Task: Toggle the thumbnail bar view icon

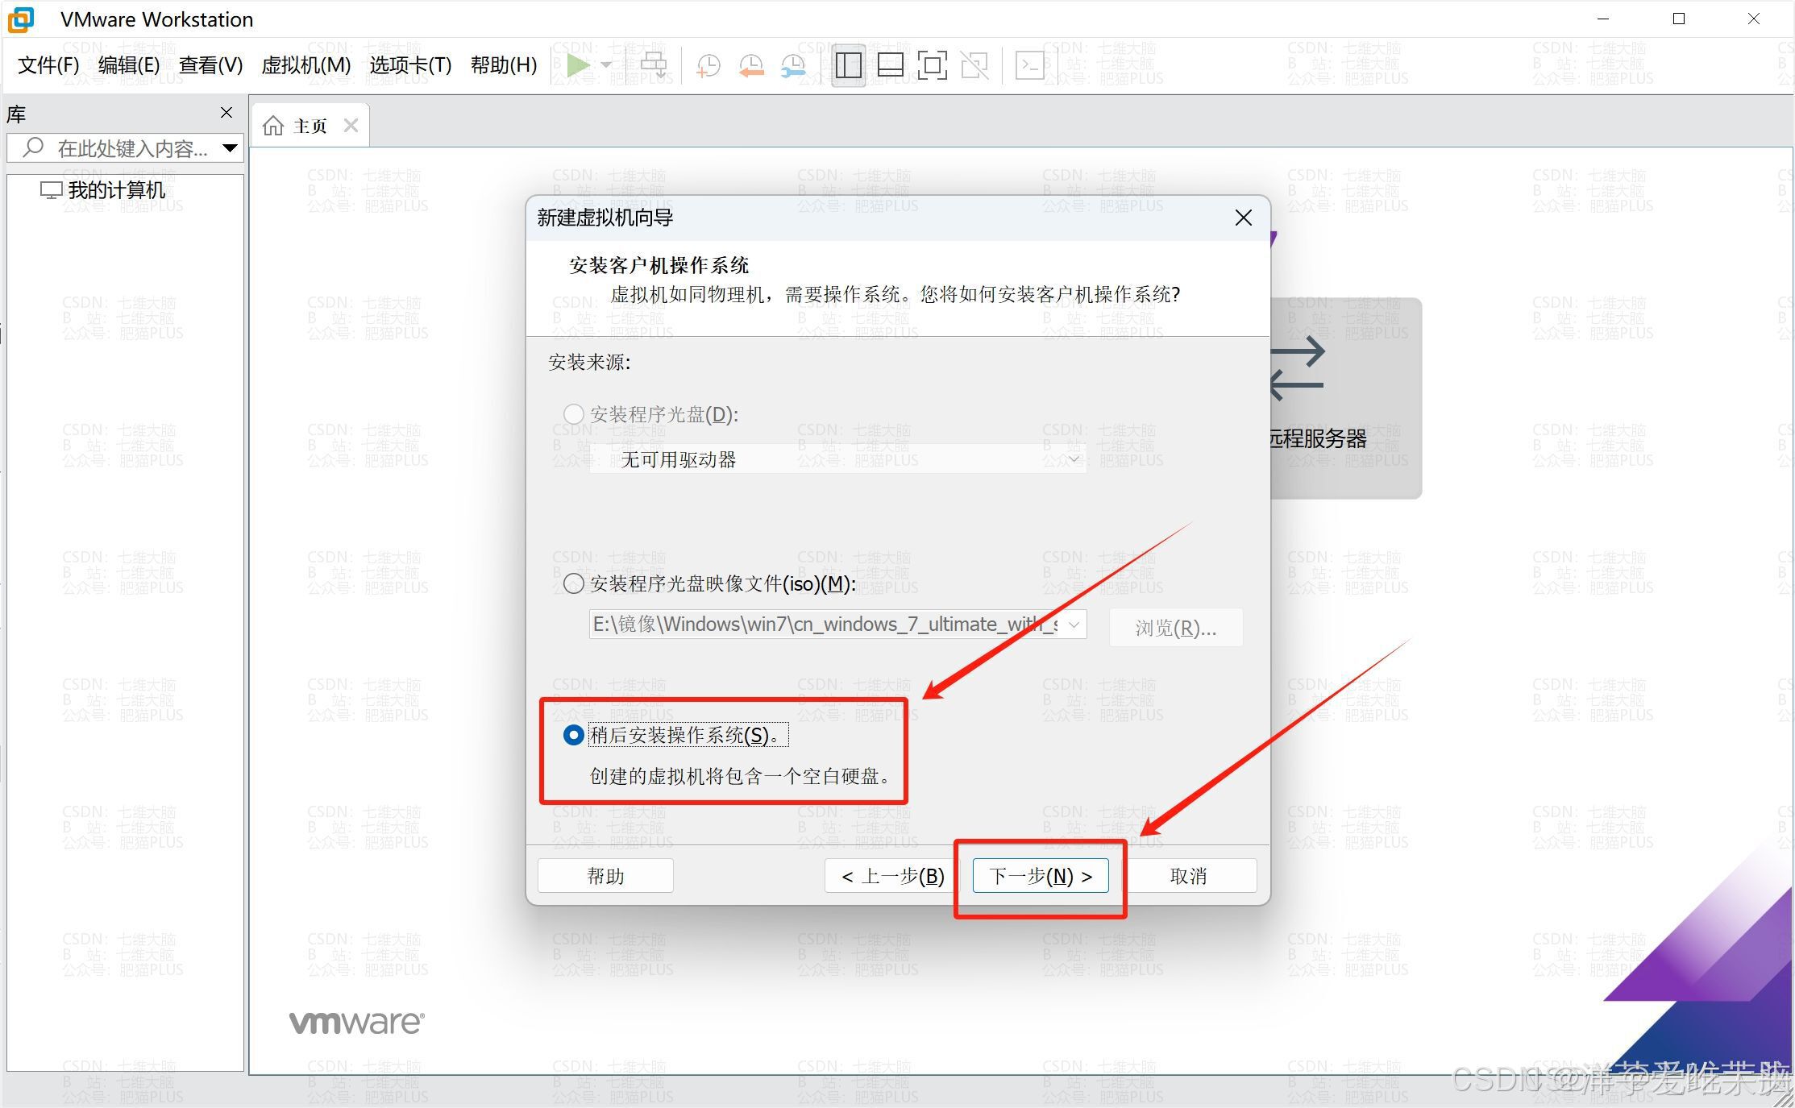Action: click(x=890, y=65)
